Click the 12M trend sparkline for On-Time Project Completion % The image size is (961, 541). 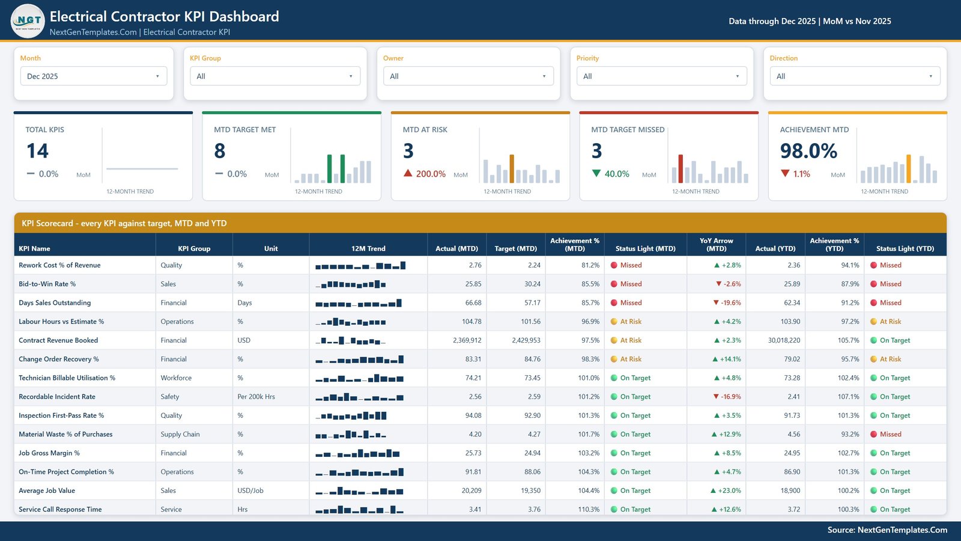tap(359, 472)
